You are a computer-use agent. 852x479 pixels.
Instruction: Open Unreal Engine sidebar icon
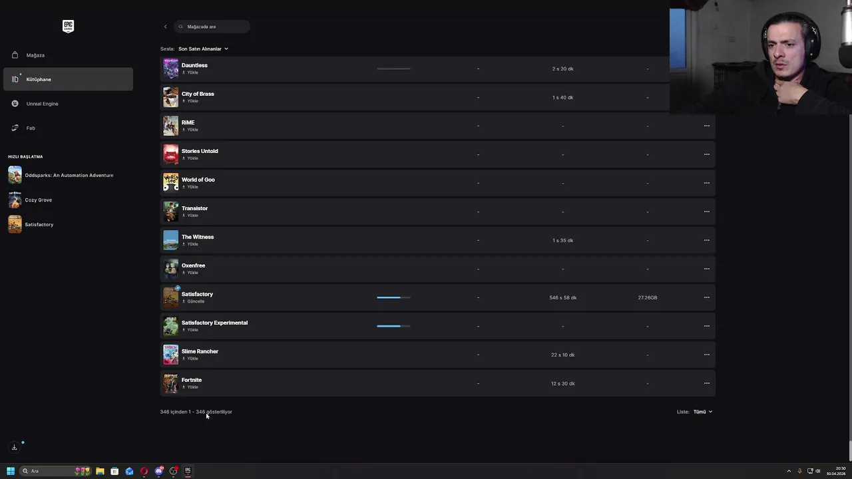[15, 104]
